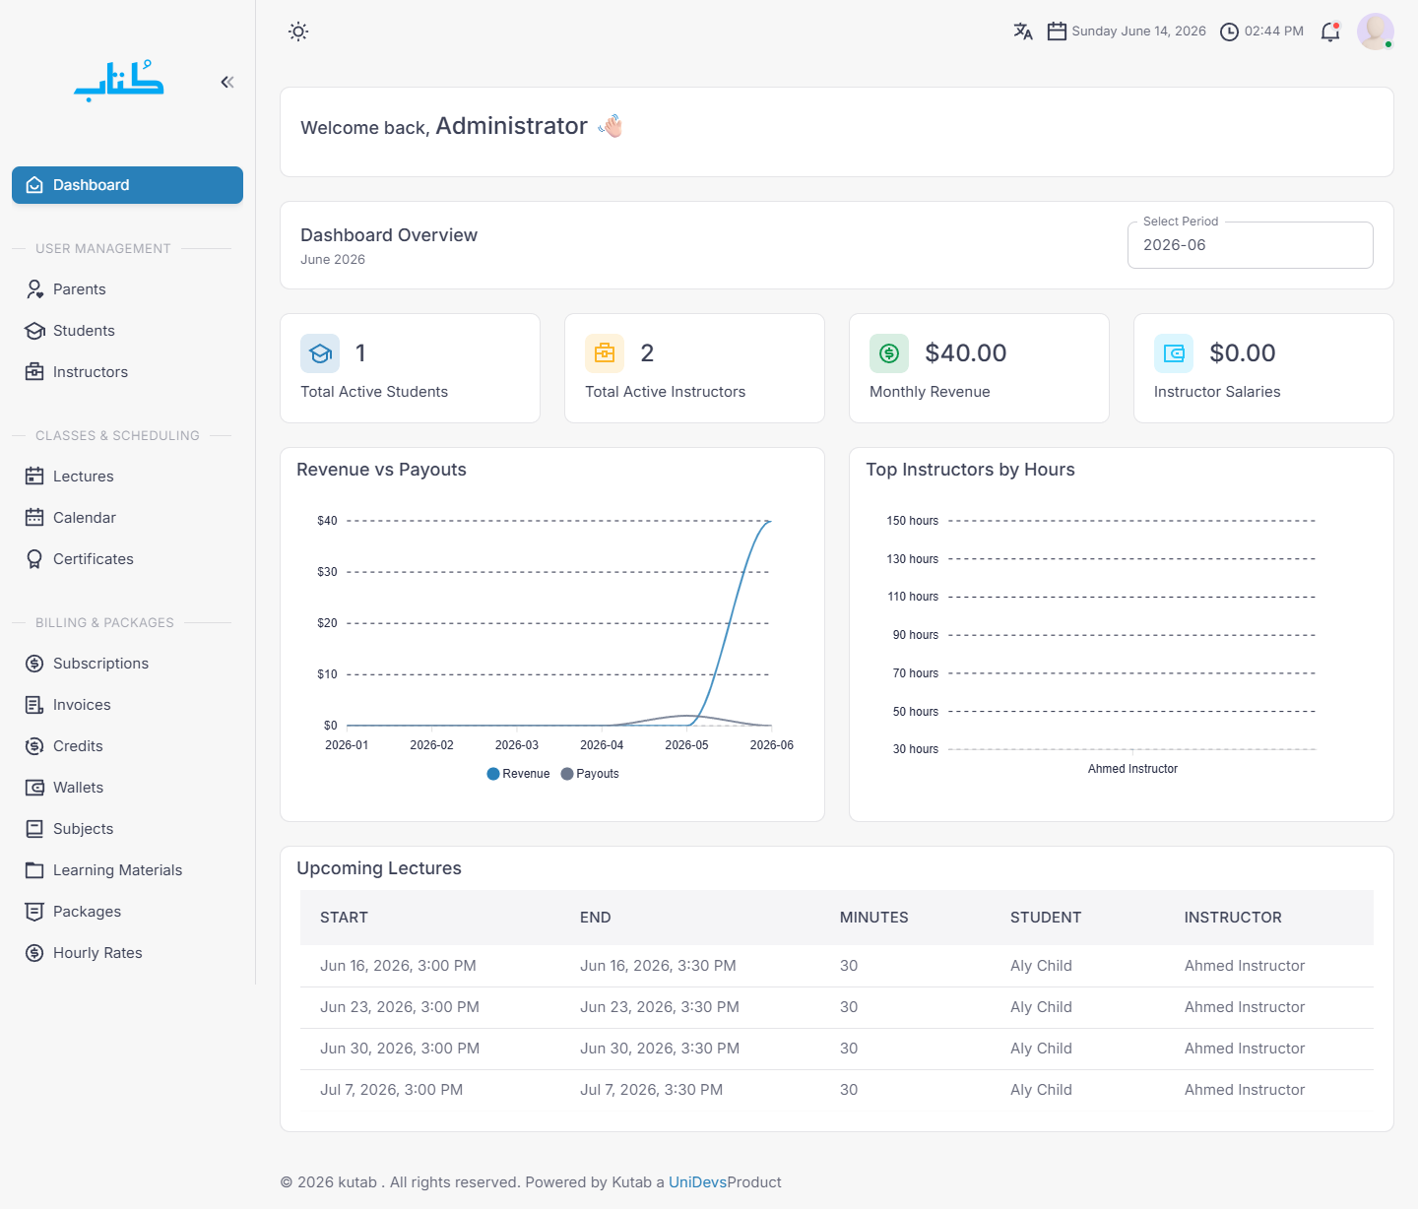Click the Total Active Instructors briefcase icon

605,353
